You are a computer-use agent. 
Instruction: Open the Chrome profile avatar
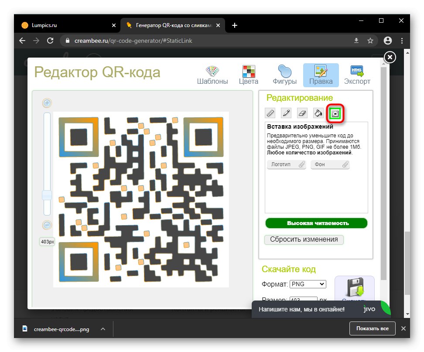coord(388,41)
